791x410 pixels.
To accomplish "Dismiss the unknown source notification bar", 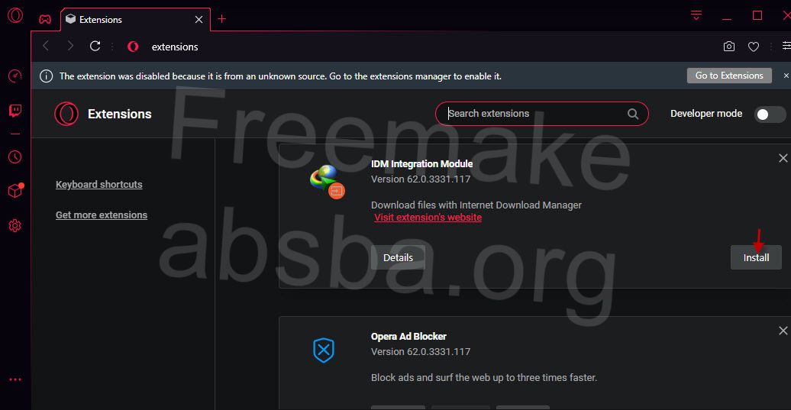I will tap(786, 76).
